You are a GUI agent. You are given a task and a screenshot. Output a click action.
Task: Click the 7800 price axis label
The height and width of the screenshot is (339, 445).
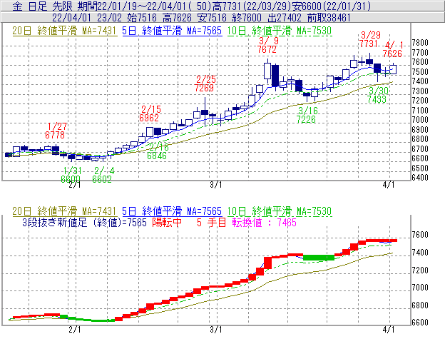(420, 43)
